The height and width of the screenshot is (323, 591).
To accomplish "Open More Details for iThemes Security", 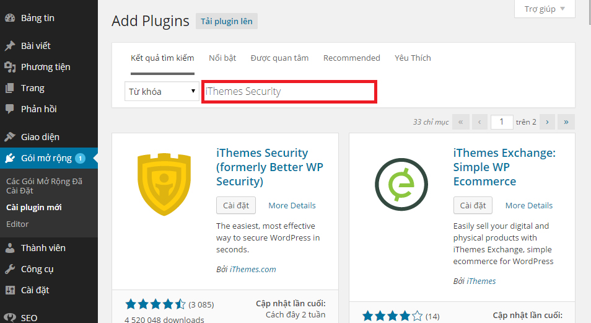I will point(292,205).
